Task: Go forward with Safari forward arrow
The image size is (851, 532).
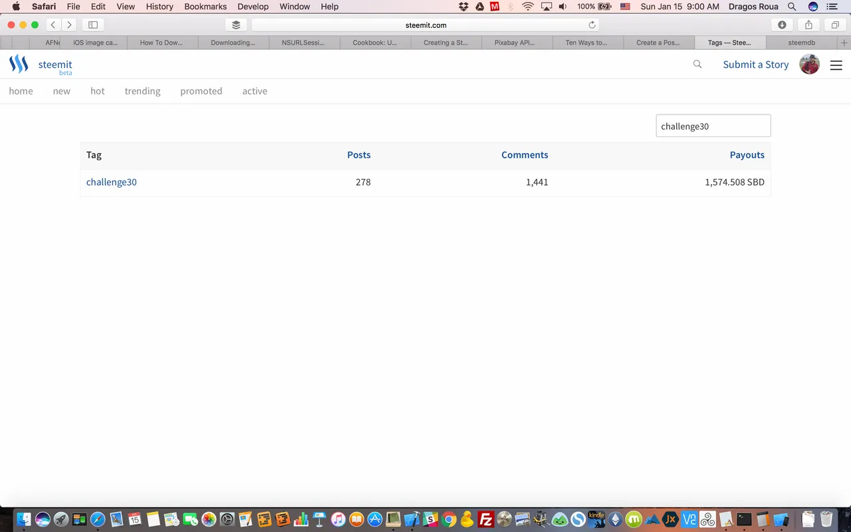Action: 69,25
